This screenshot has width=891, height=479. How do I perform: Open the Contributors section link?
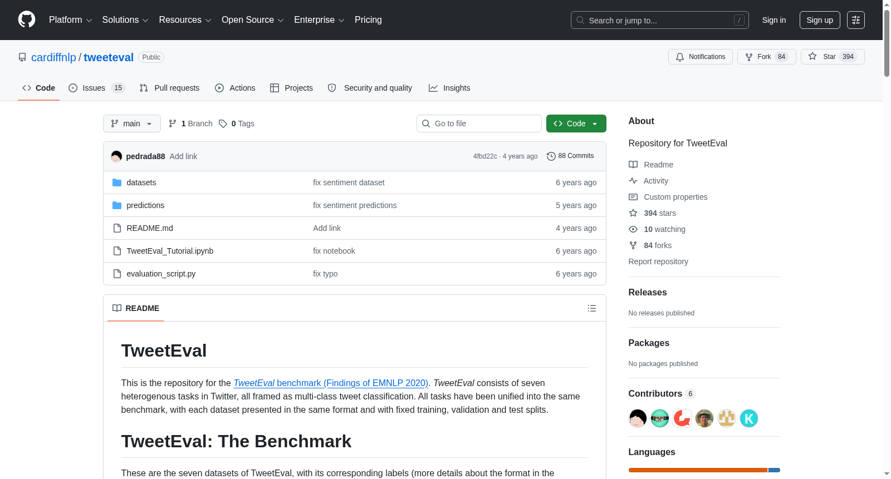[662, 394]
